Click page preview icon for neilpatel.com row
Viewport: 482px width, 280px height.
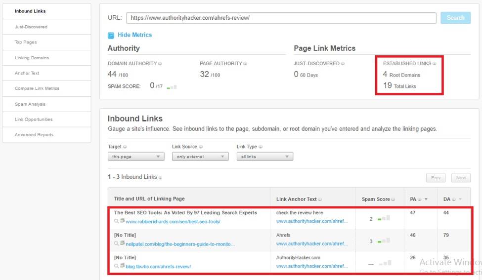(122, 243)
